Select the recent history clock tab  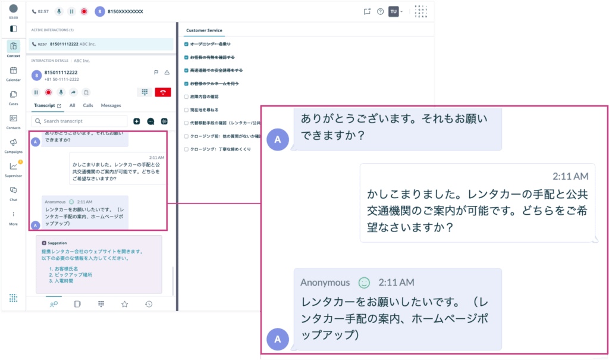(149, 304)
